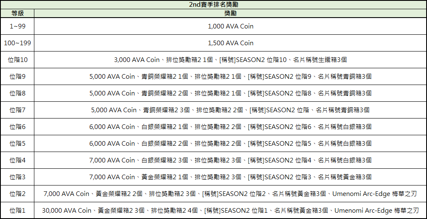Screen dimensions: 427x219
Task: Select the 等級 column header
Action: coord(17,13)
